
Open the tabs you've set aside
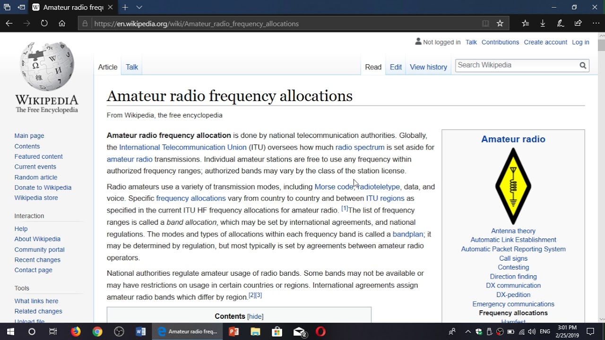(7, 8)
